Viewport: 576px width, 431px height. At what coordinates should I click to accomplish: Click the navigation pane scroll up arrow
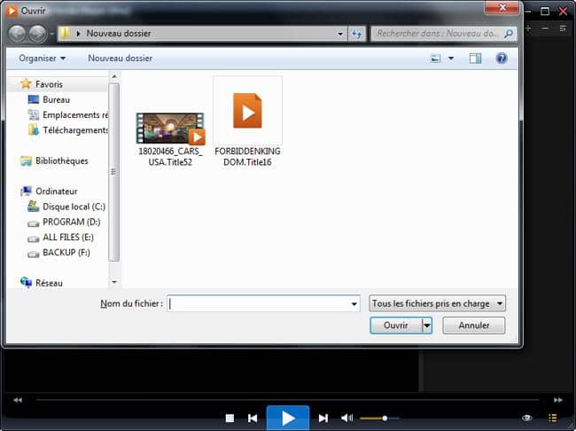114,77
